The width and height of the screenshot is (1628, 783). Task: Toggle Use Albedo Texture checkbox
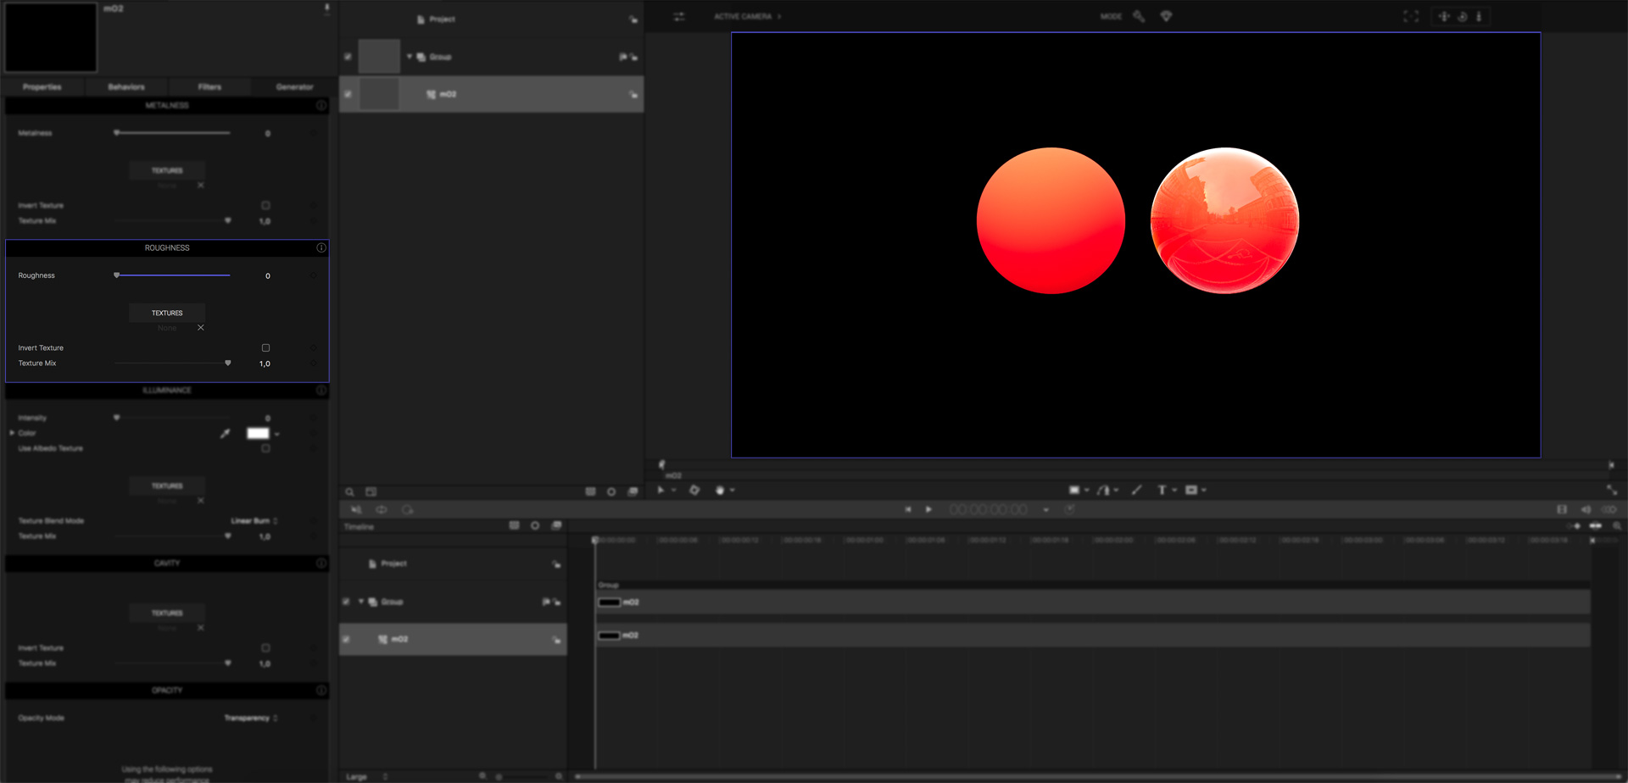click(x=265, y=448)
